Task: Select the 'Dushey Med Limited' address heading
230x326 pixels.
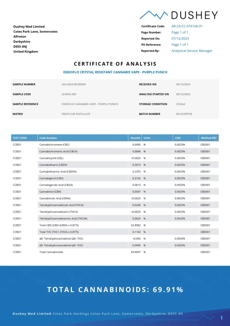Action: pyautogui.click(x=29, y=26)
